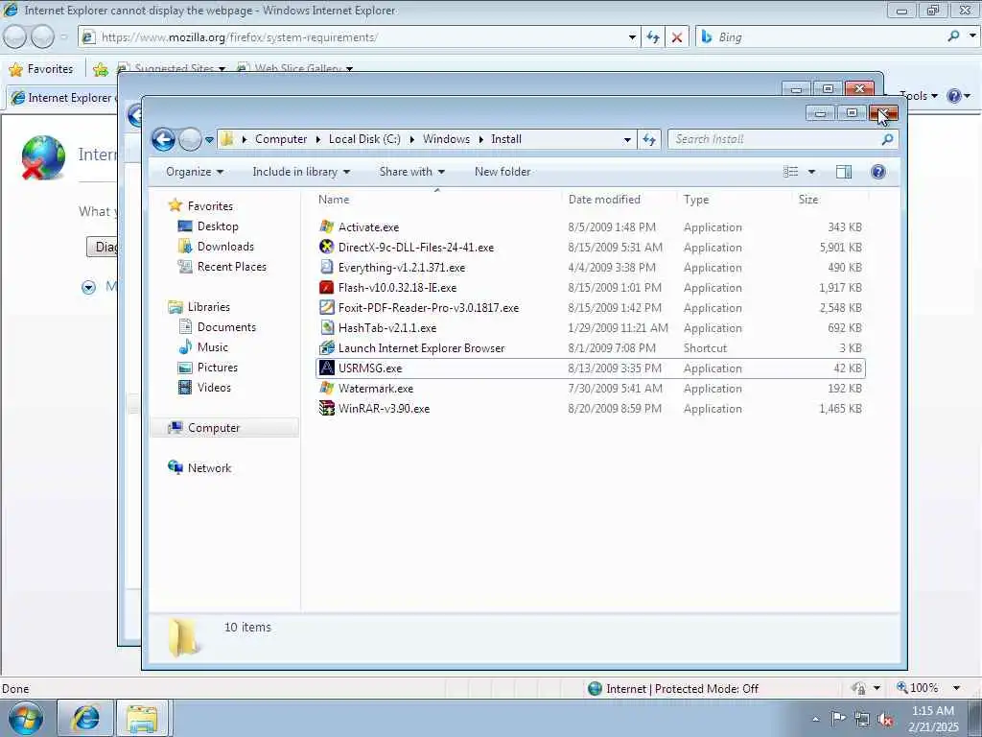Open Windows Explorer taskbar button

[x=142, y=718]
